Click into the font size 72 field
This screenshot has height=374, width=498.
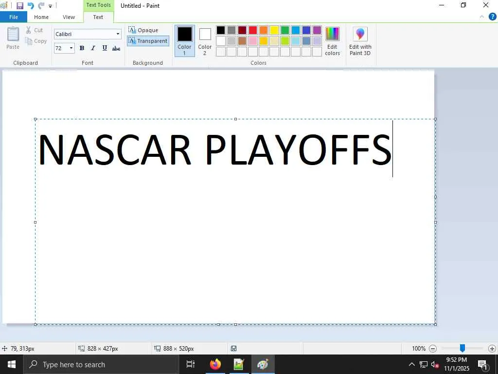pyautogui.click(x=61, y=48)
